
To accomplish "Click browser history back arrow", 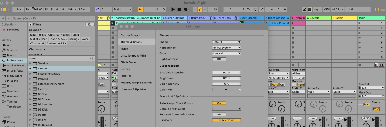I will 3,19.
